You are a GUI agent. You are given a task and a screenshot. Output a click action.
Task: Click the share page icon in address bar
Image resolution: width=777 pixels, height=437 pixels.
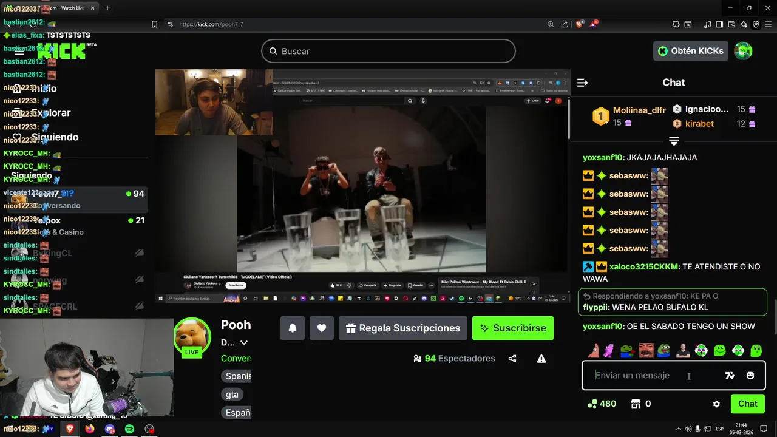[565, 24]
